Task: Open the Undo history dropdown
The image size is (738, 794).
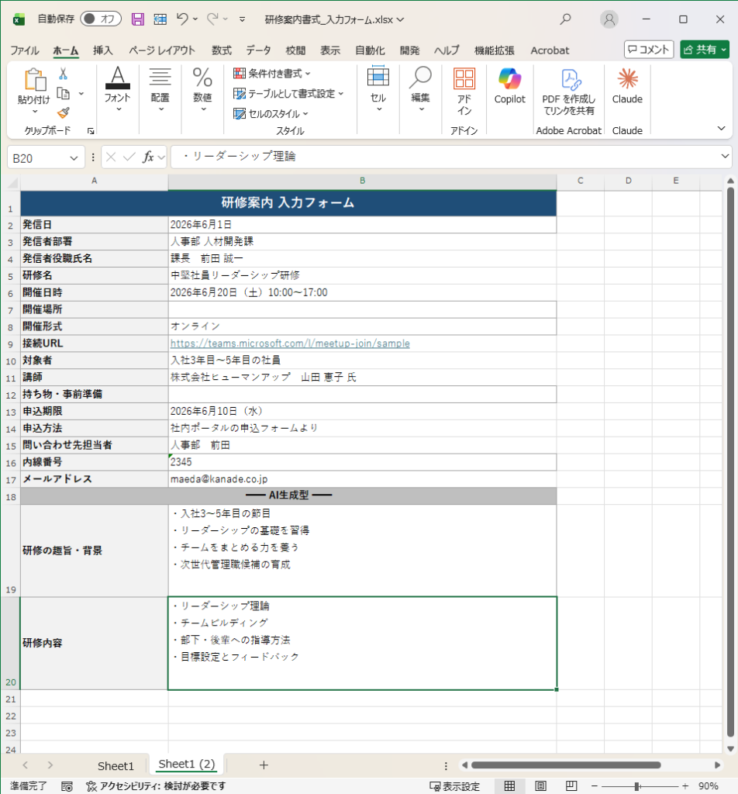Action: (195, 19)
